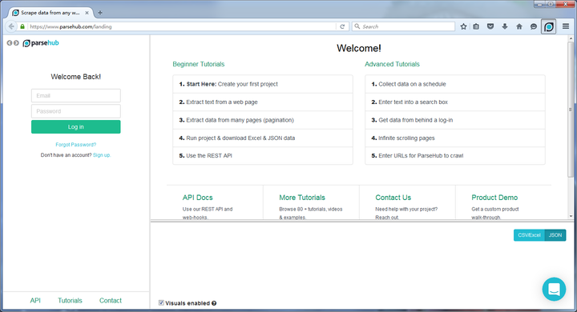This screenshot has height=312, width=577.
Task: Open the Intercom chat bubble
Action: point(554,290)
